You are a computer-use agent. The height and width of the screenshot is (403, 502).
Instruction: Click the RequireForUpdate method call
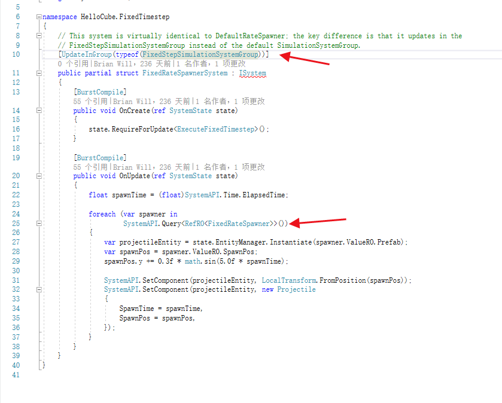(142, 129)
